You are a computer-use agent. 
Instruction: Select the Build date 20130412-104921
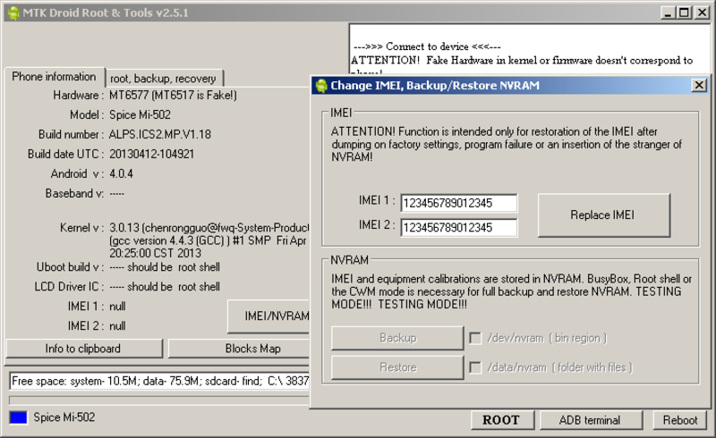(151, 155)
